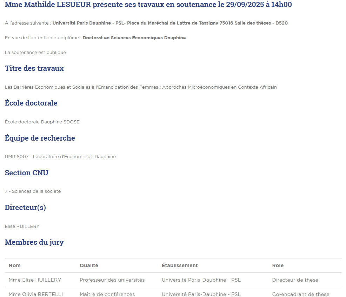Click the 'Titre des travaux' heading
The width and height of the screenshot is (346, 297).
[34, 68]
